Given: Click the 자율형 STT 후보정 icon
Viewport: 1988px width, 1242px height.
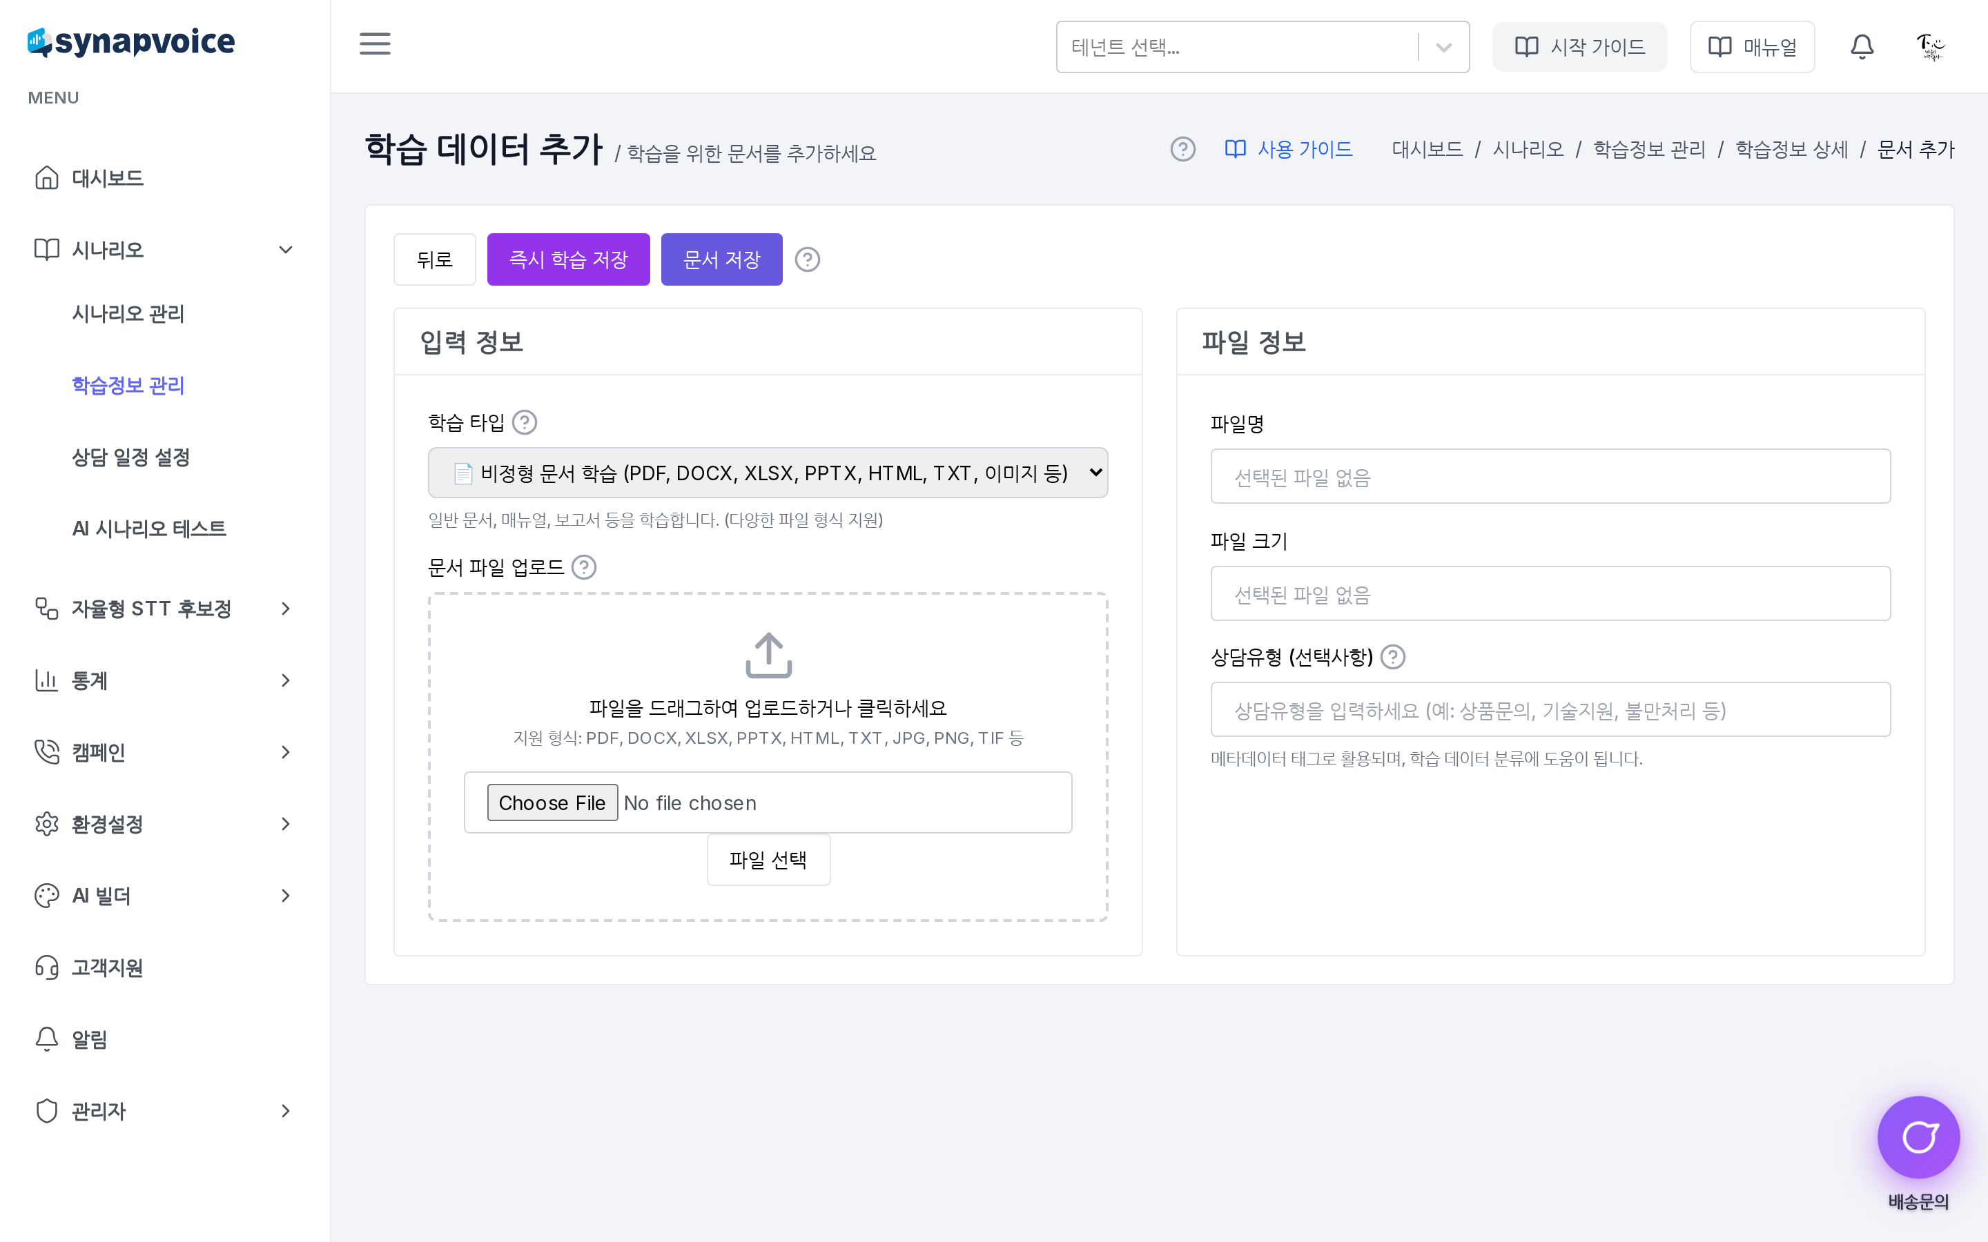Looking at the screenshot, I should [x=47, y=609].
